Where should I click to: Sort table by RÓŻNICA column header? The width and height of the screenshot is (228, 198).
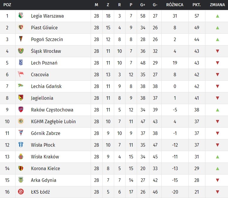(175, 5)
